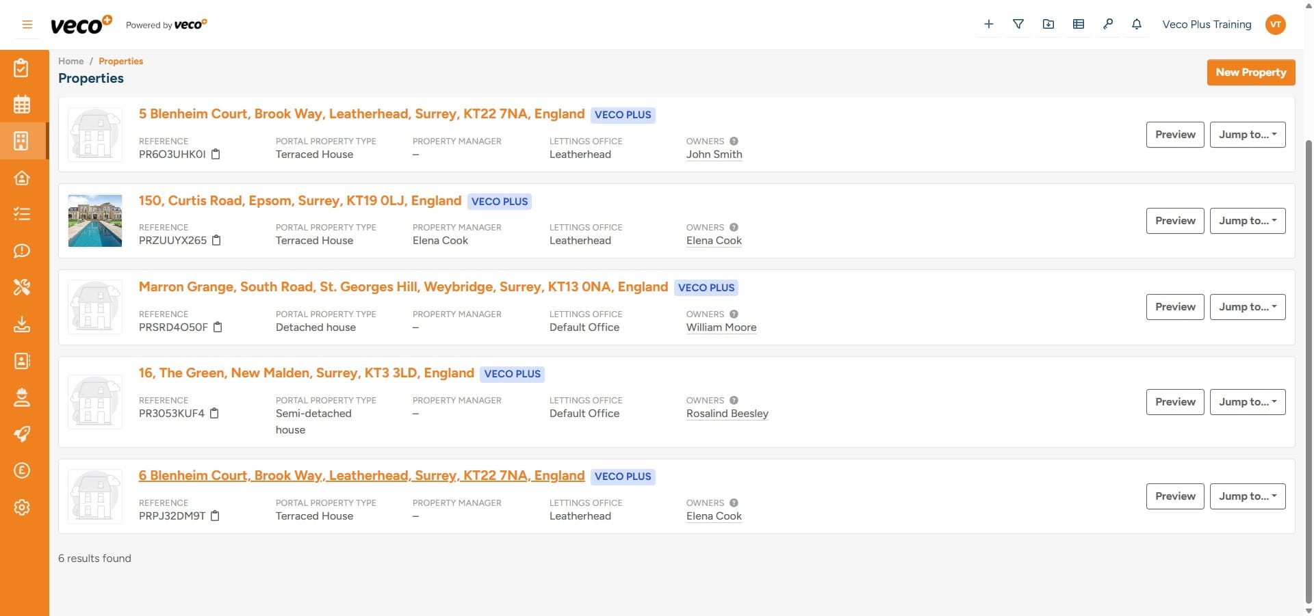Click the Properties breadcrumb item
Viewport: 1314px width, 616px height.
pyautogui.click(x=120, y=62)
